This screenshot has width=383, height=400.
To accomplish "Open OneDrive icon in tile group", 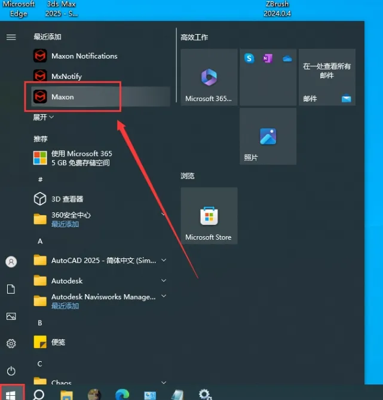I will [x=287, y=59].
